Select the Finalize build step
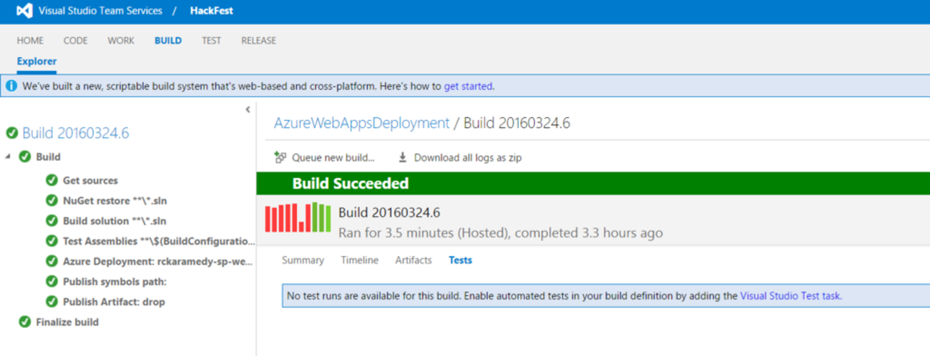The height and width of the screenshot is (356, 930). coord(67,322)
